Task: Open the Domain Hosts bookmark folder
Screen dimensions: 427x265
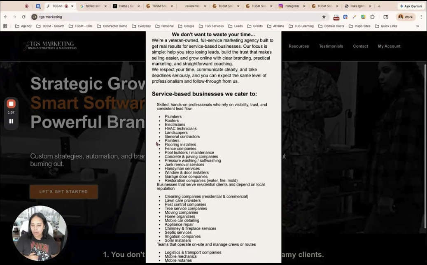Action: [x=331, y=26]
